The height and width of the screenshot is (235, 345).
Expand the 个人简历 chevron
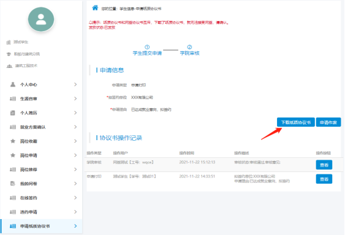coord(75,113)
